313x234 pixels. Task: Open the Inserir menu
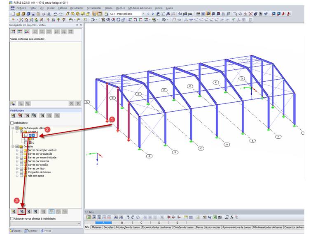tap(51, 8)
